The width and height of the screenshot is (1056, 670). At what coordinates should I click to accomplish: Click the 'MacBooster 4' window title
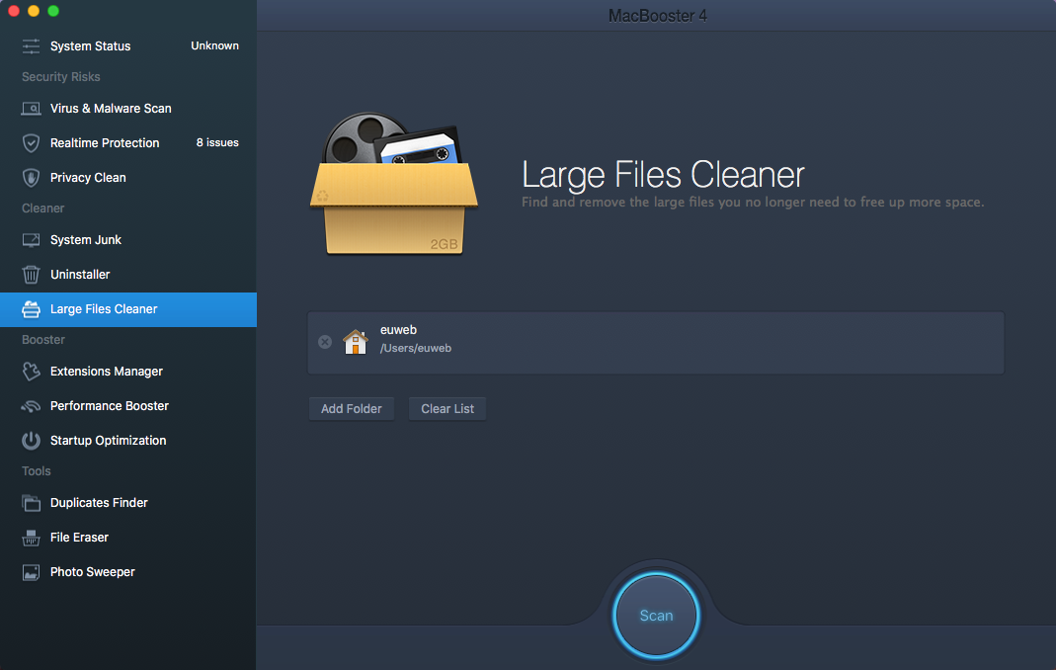(x=657, y=16)
